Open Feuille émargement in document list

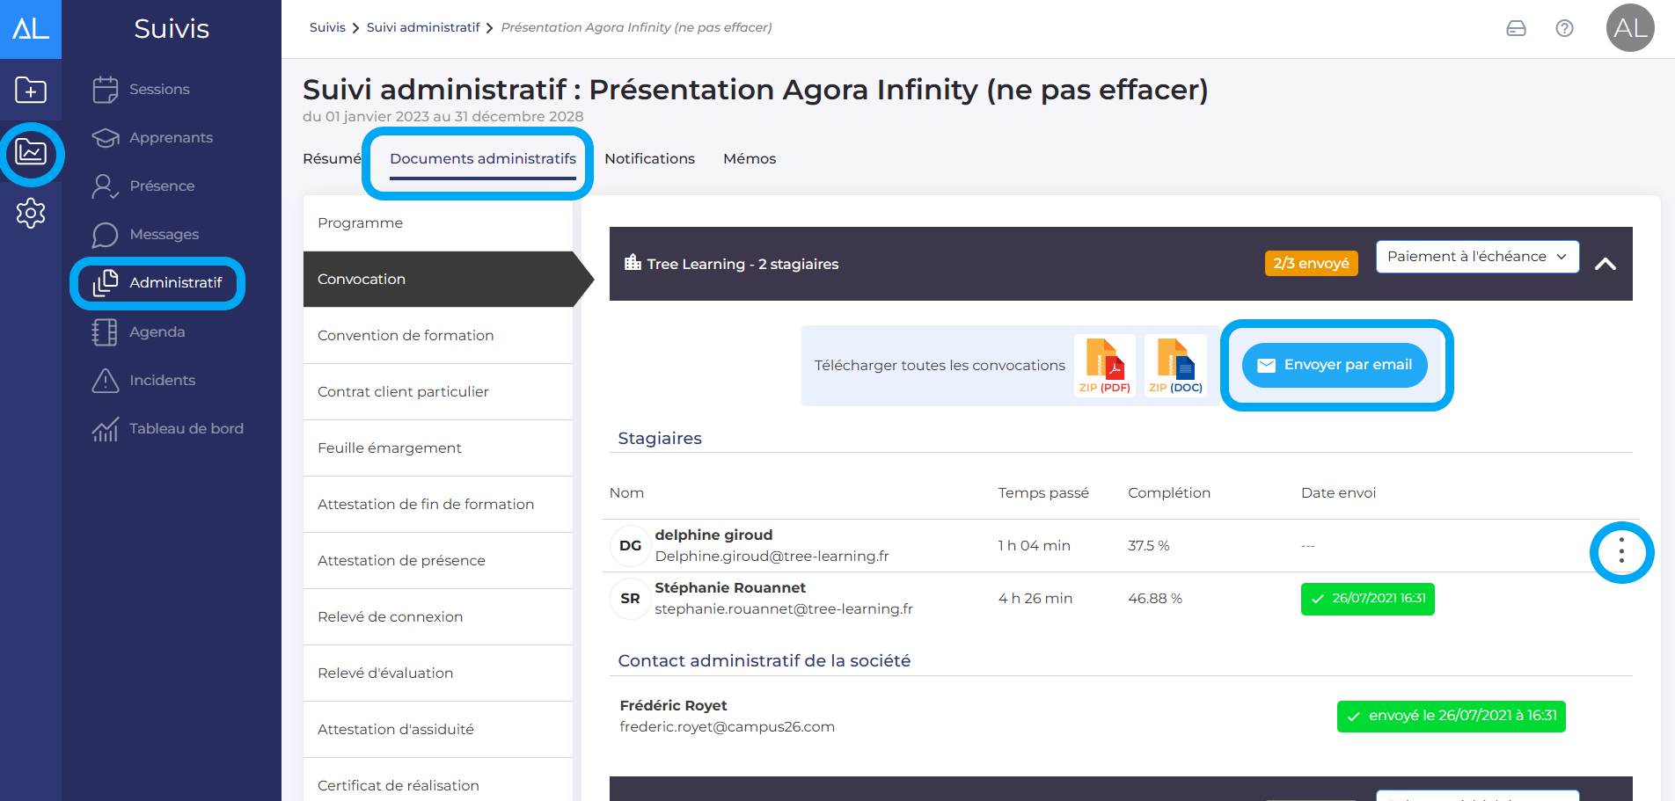click(390, 448)
